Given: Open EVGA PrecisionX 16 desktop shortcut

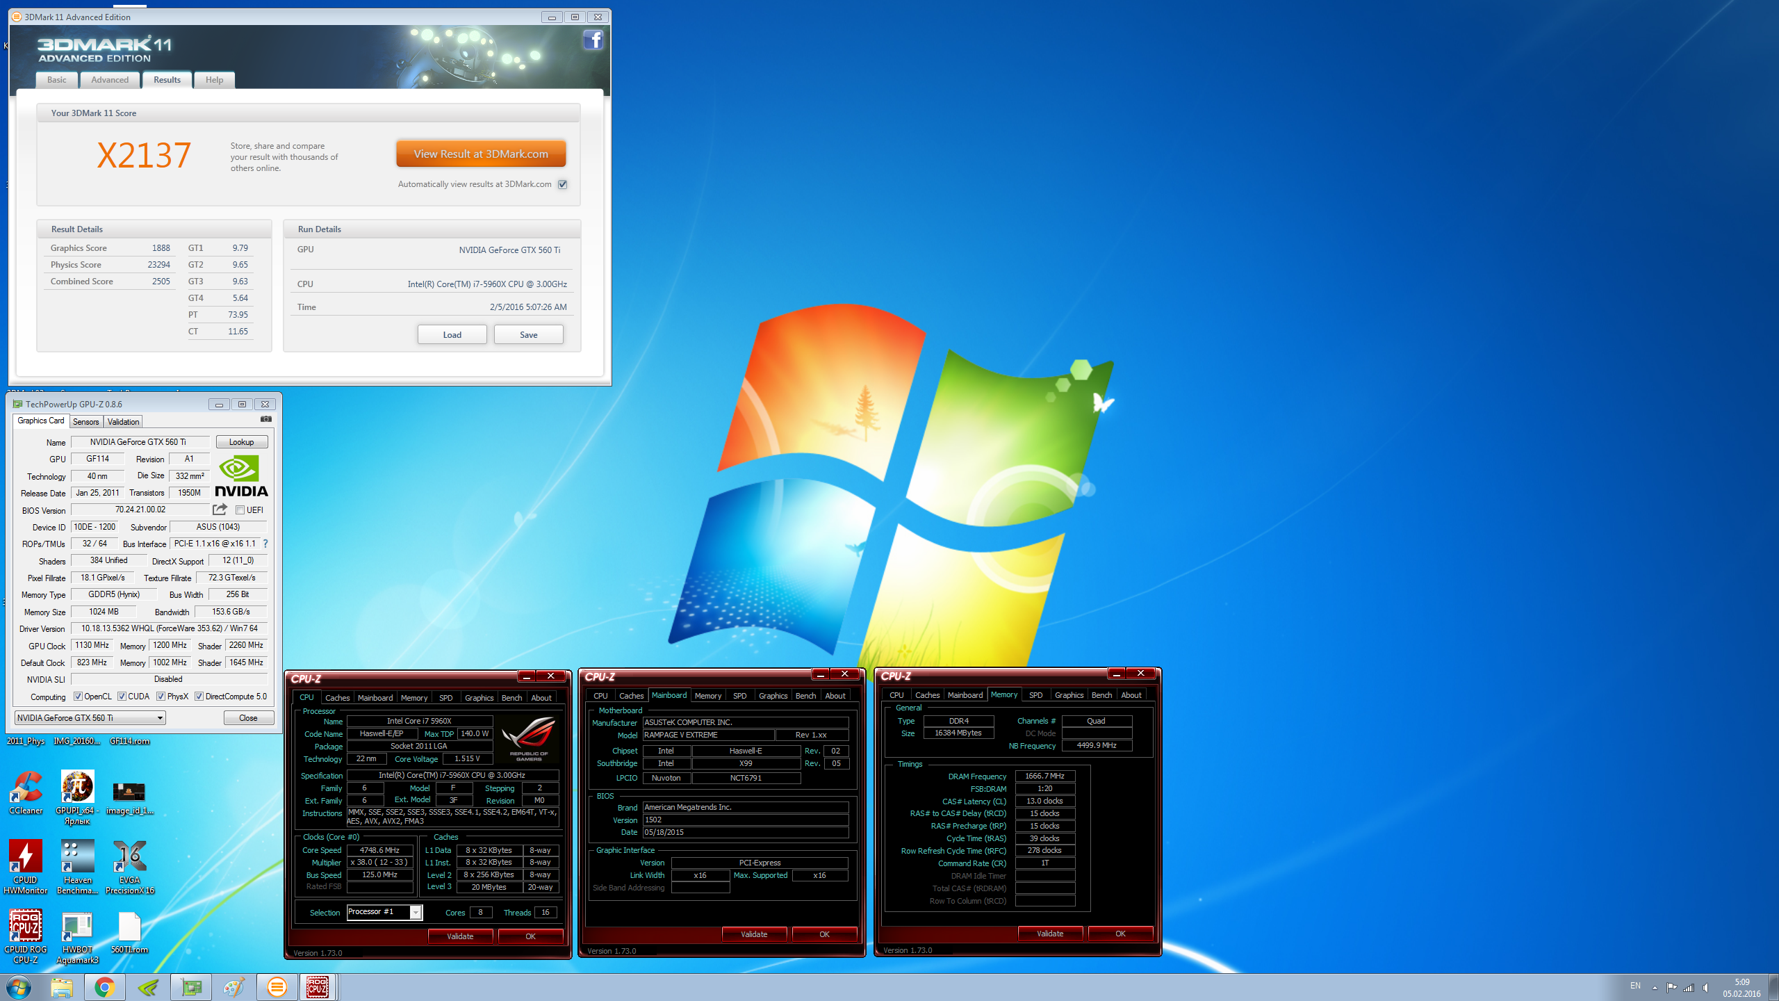Looking at the screenshot, I should point(129,867).
